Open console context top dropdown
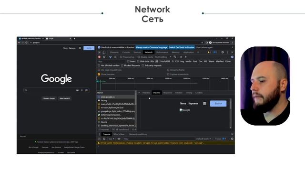Image resolution: width=305 pixels, height=172 pixels. [112, 139]
